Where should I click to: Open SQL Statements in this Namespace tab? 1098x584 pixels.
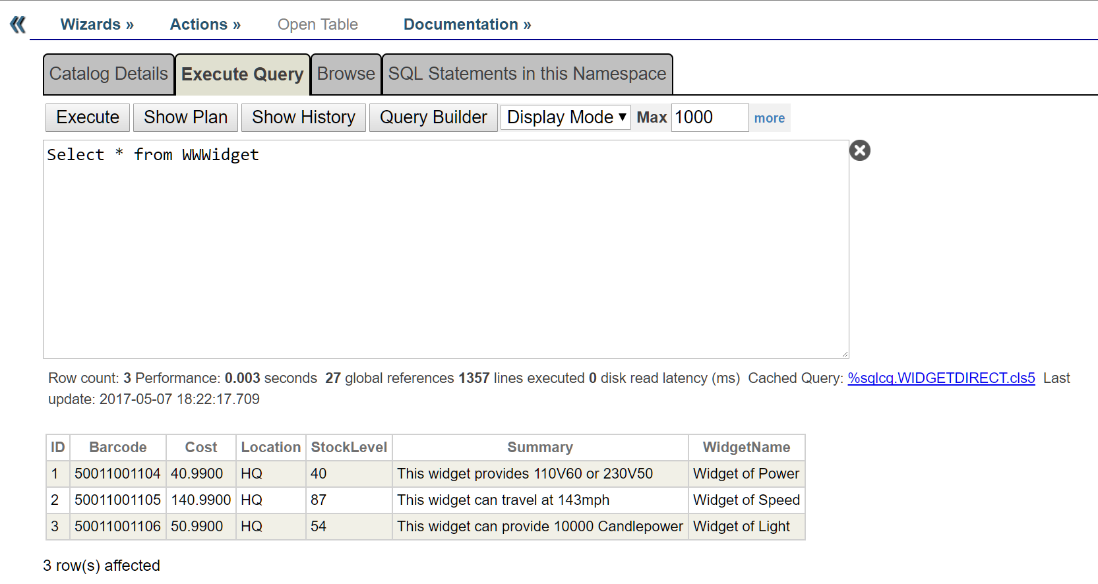click(527, 74)
